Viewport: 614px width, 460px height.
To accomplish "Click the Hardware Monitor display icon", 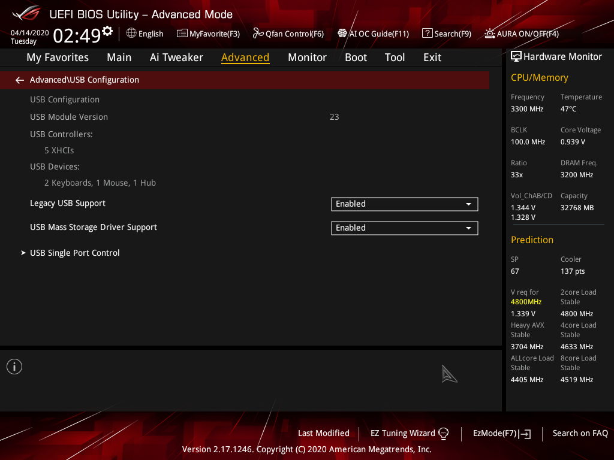I will pos(516,57).
